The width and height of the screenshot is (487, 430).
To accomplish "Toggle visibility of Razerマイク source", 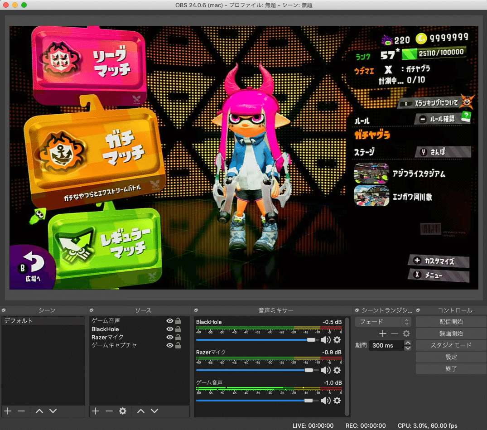I will click(169, 337).
